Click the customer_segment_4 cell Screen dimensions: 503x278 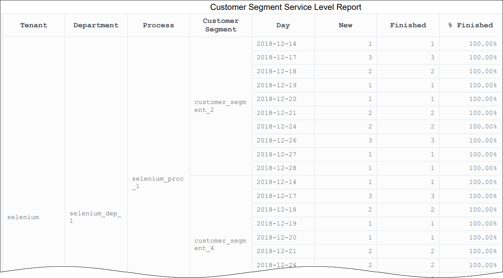tap(220, 244)
